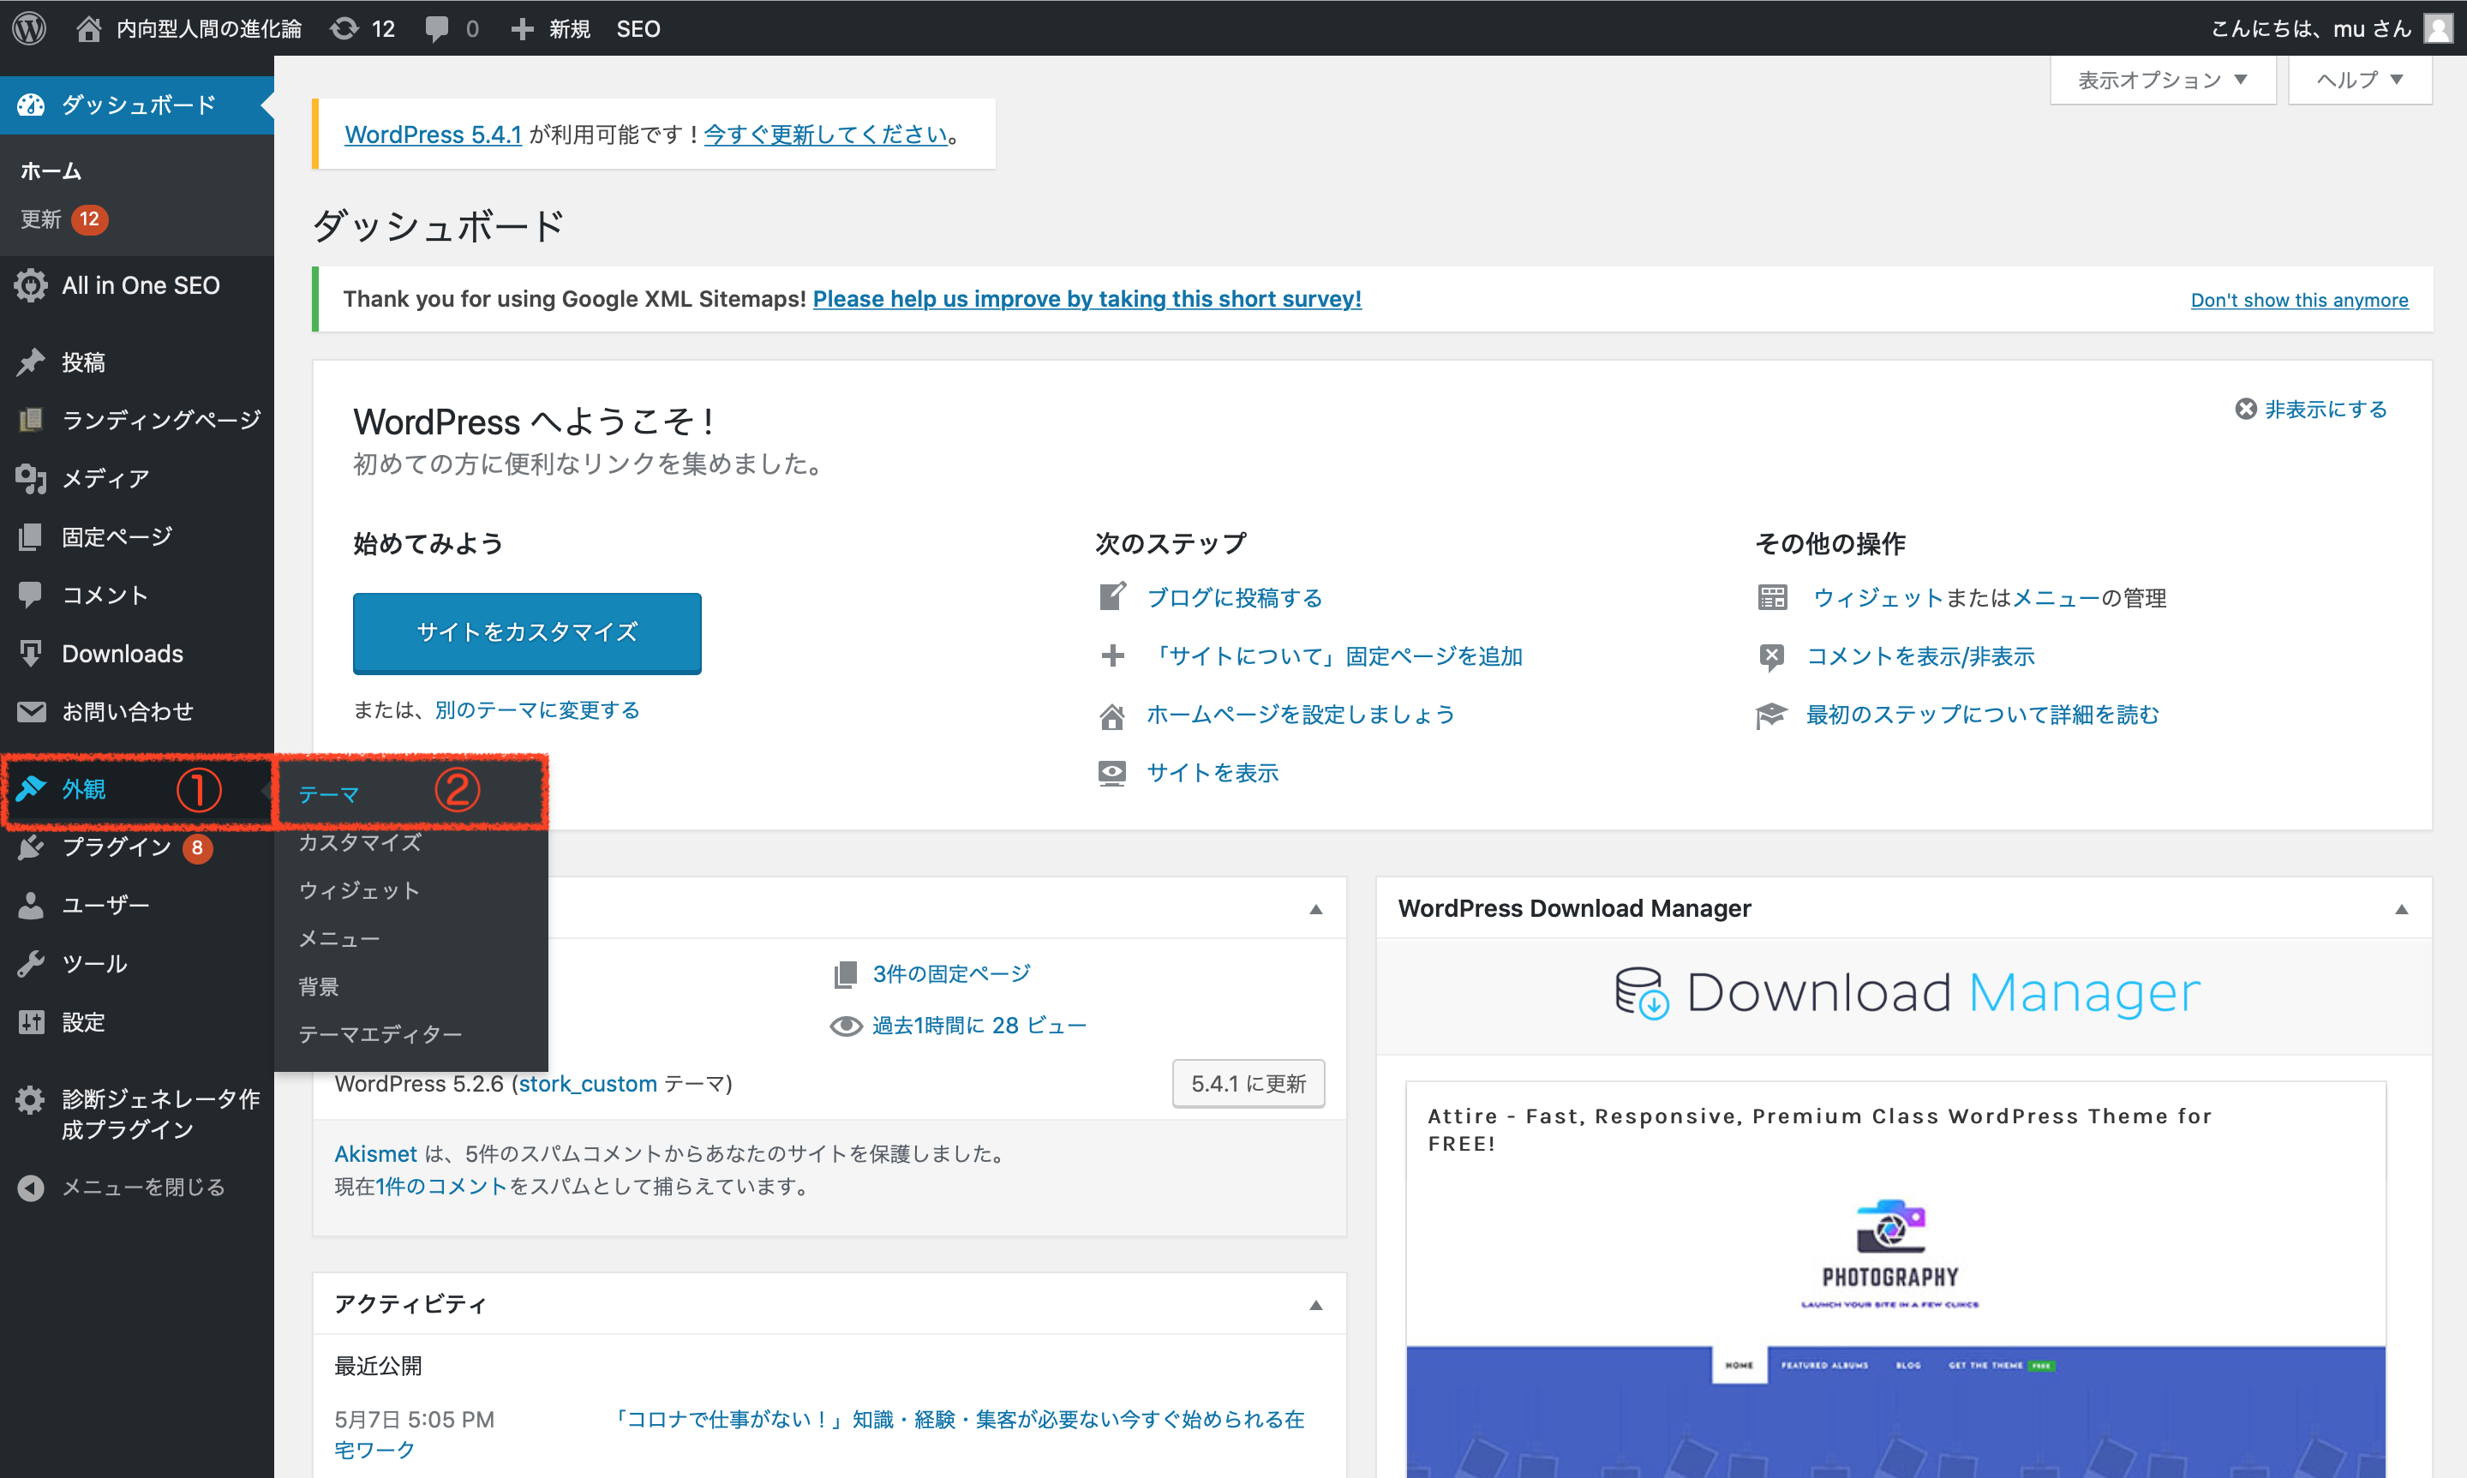Click the 投稿 pushpin icon
Screen dimensions: 2467x1478
coord(31,362)
